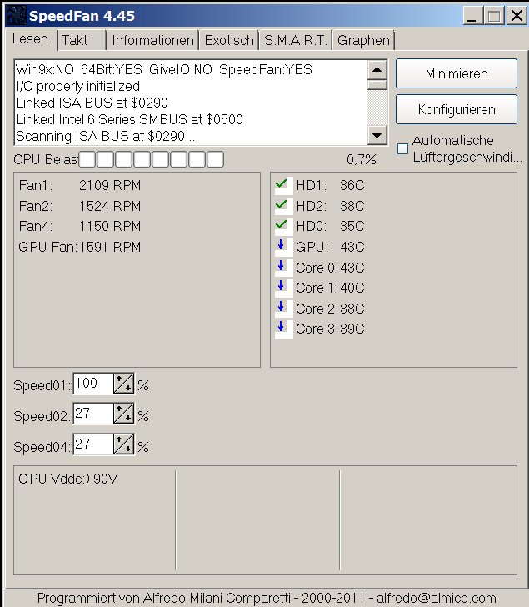Enable Automatische Lüftergeschwindigkeit checkbox
Viewport: 529px width, 607px height.
(402, 148)
